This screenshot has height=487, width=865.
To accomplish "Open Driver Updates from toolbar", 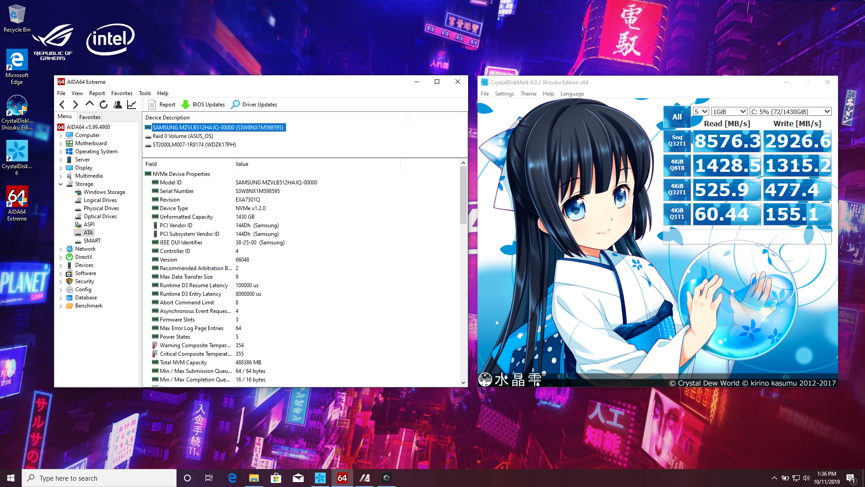I will click(x=254, y=105).
